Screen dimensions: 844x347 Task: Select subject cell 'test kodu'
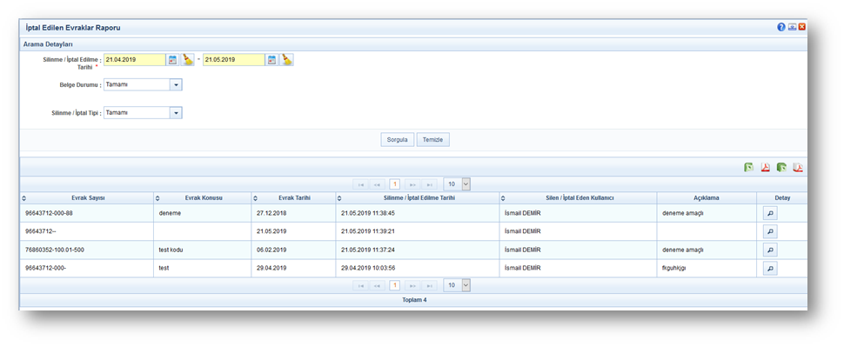(203, 250)
